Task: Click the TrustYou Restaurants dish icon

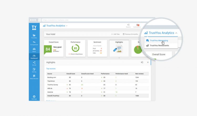Action: (x=148, y=46)
